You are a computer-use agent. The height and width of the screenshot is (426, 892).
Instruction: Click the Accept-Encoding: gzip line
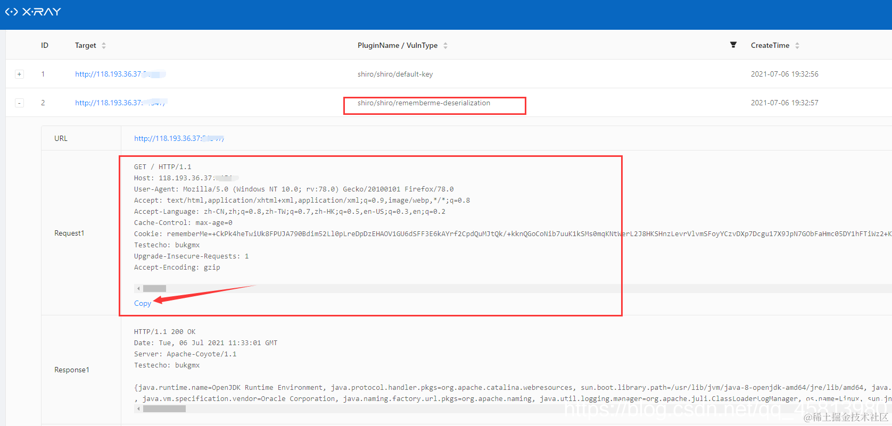(177, 267)
